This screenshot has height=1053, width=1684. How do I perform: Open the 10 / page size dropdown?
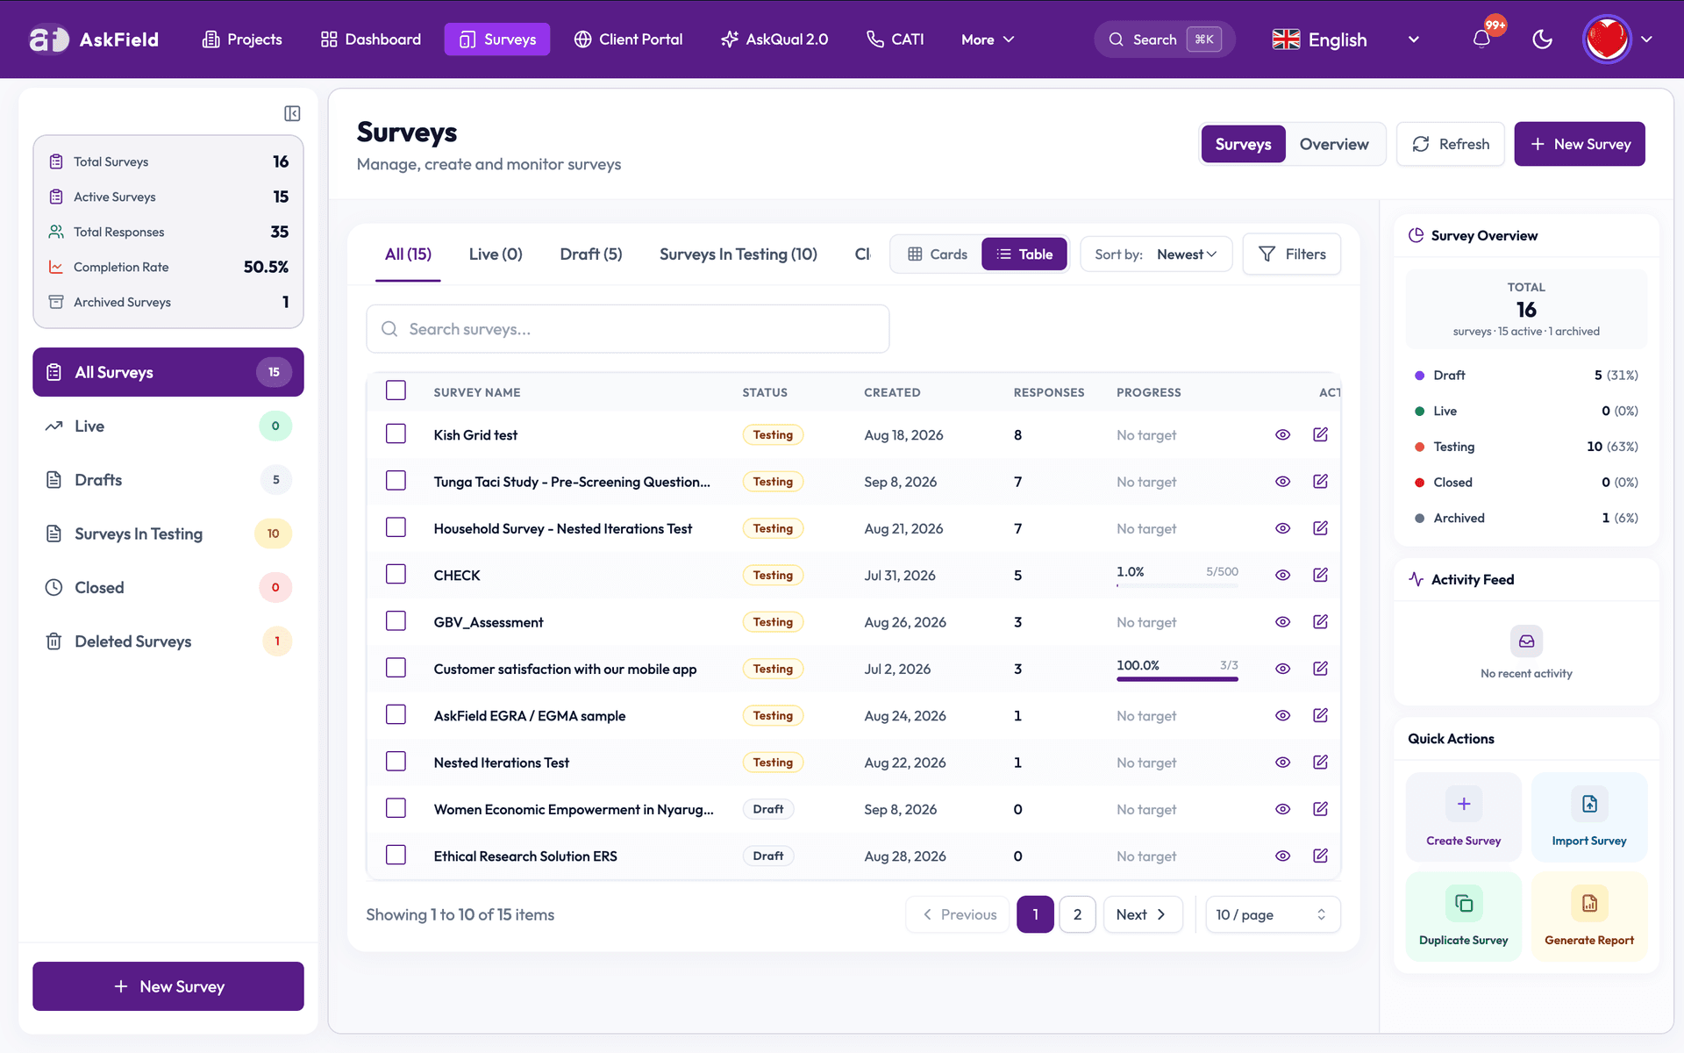point(1273,914)
